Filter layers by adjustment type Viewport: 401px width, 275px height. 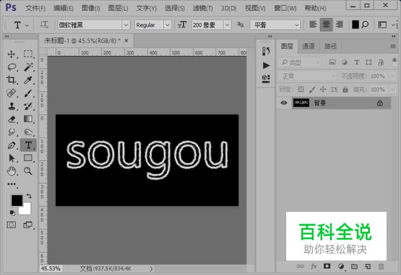(344, 62)
